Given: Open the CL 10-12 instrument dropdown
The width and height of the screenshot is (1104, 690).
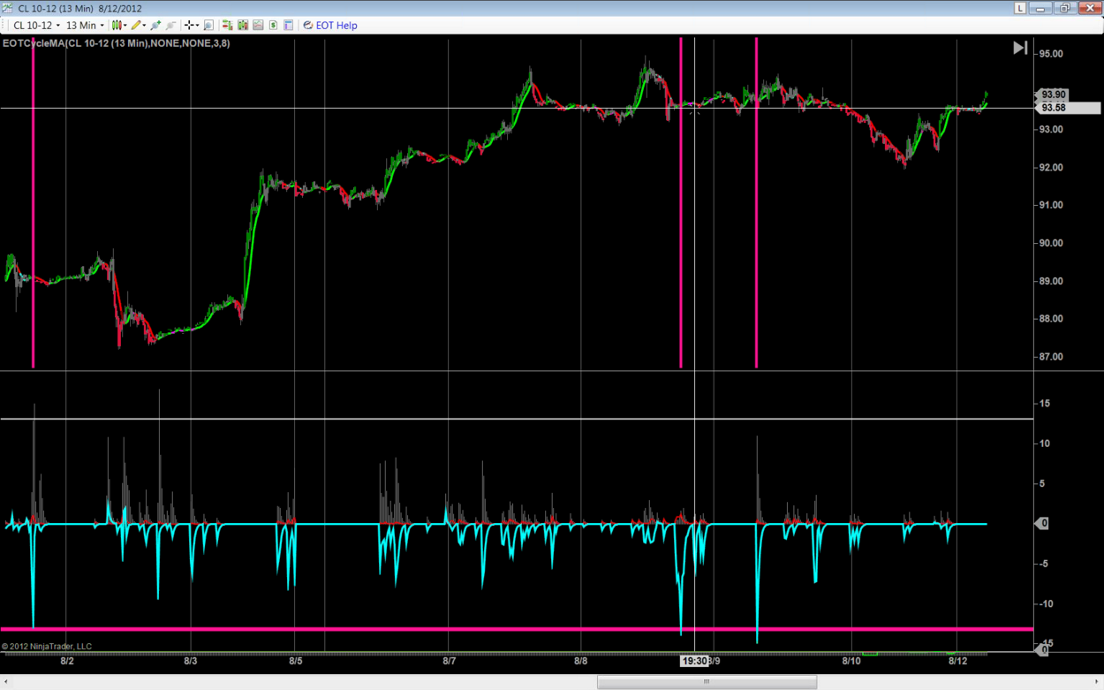Looking at the screenshot, I should point(36,26).
